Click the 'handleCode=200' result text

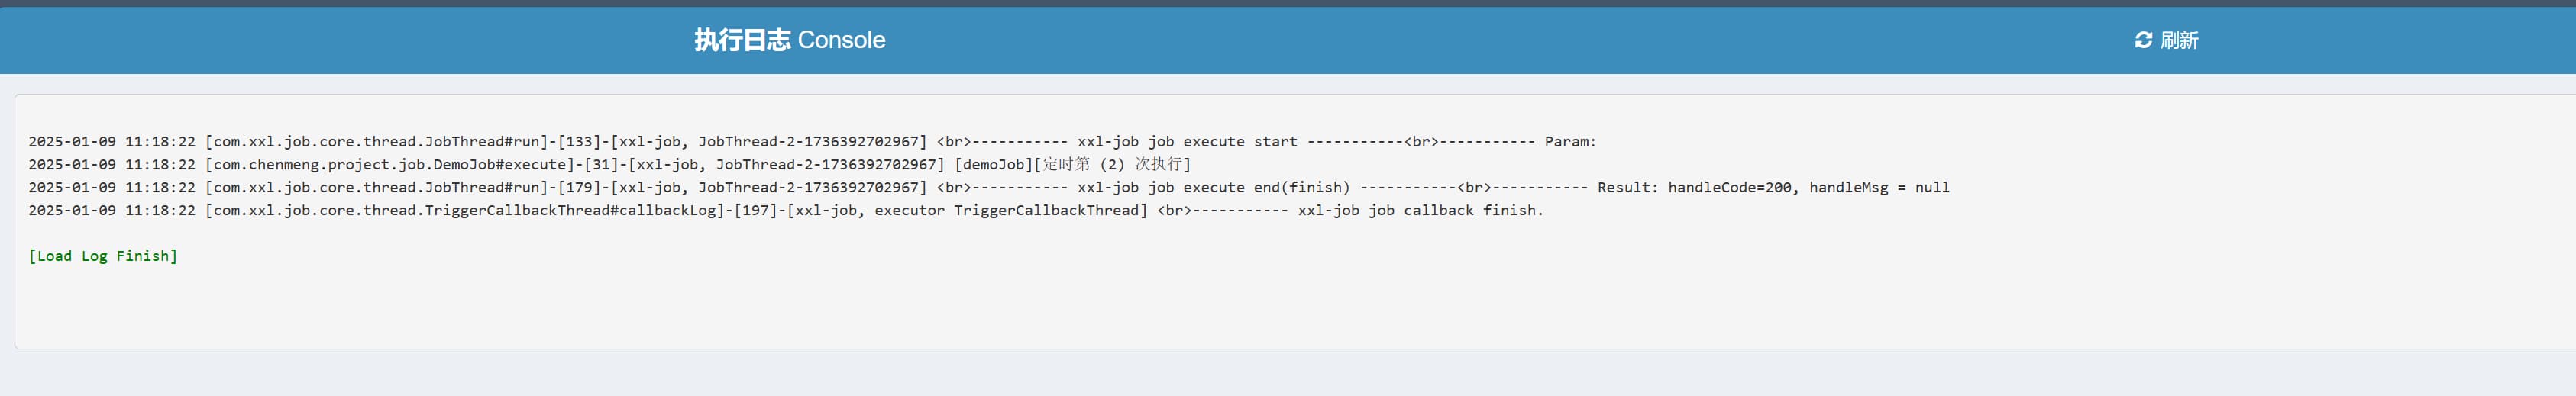pyautogui.click(x=1729, y=188)
